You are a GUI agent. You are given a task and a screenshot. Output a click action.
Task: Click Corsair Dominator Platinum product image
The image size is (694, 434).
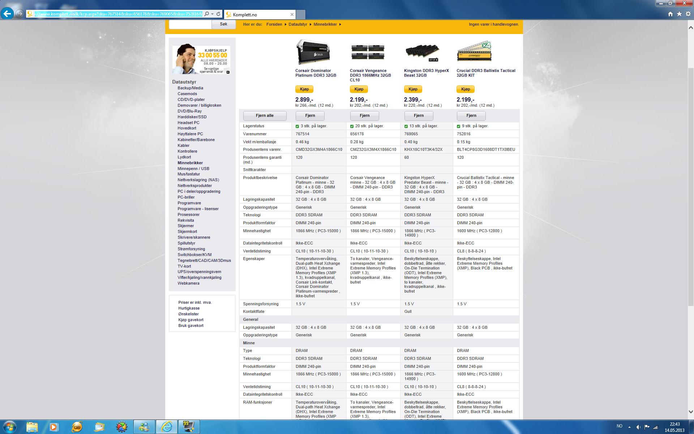point(313,52)
